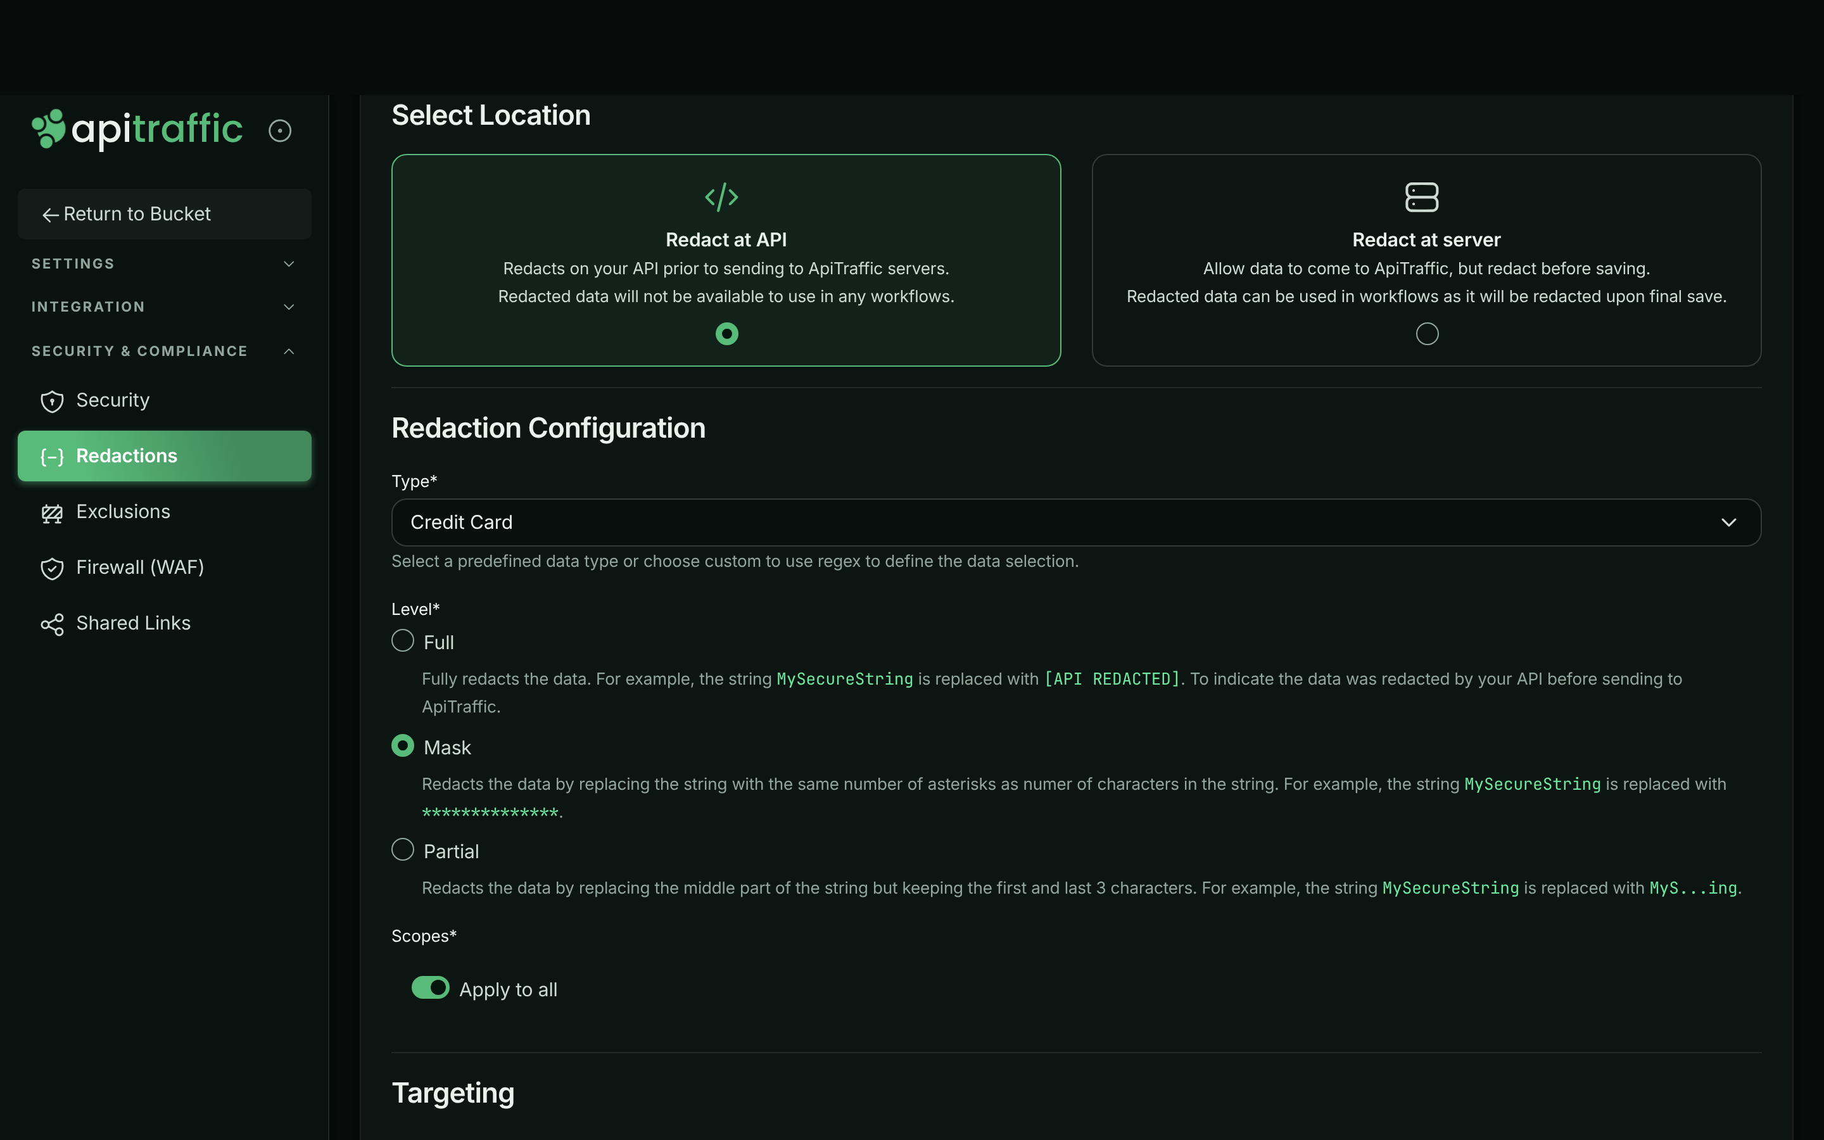Select the Full level radio button
Screen dimensions: 1824x1140
click(403, 641)
